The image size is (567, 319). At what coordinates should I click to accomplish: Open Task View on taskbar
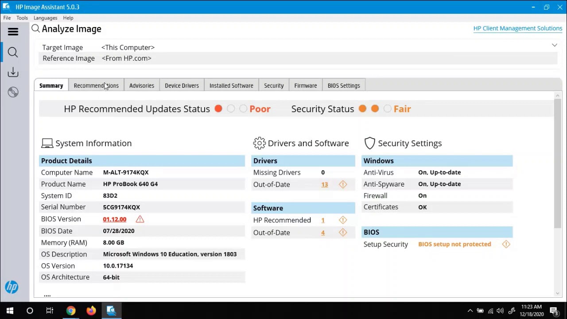[50, 311]
